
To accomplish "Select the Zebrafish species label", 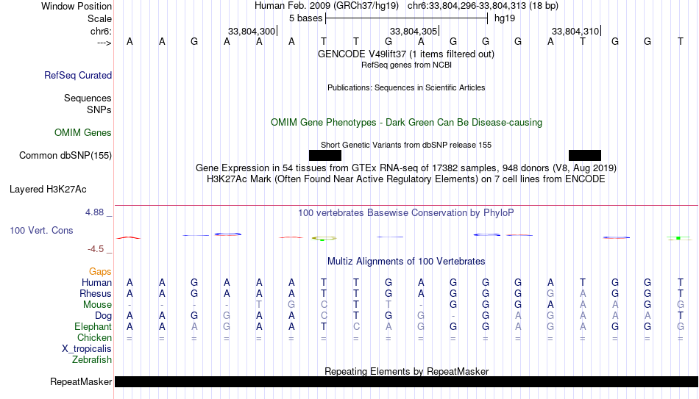I will tap(92, 360).
